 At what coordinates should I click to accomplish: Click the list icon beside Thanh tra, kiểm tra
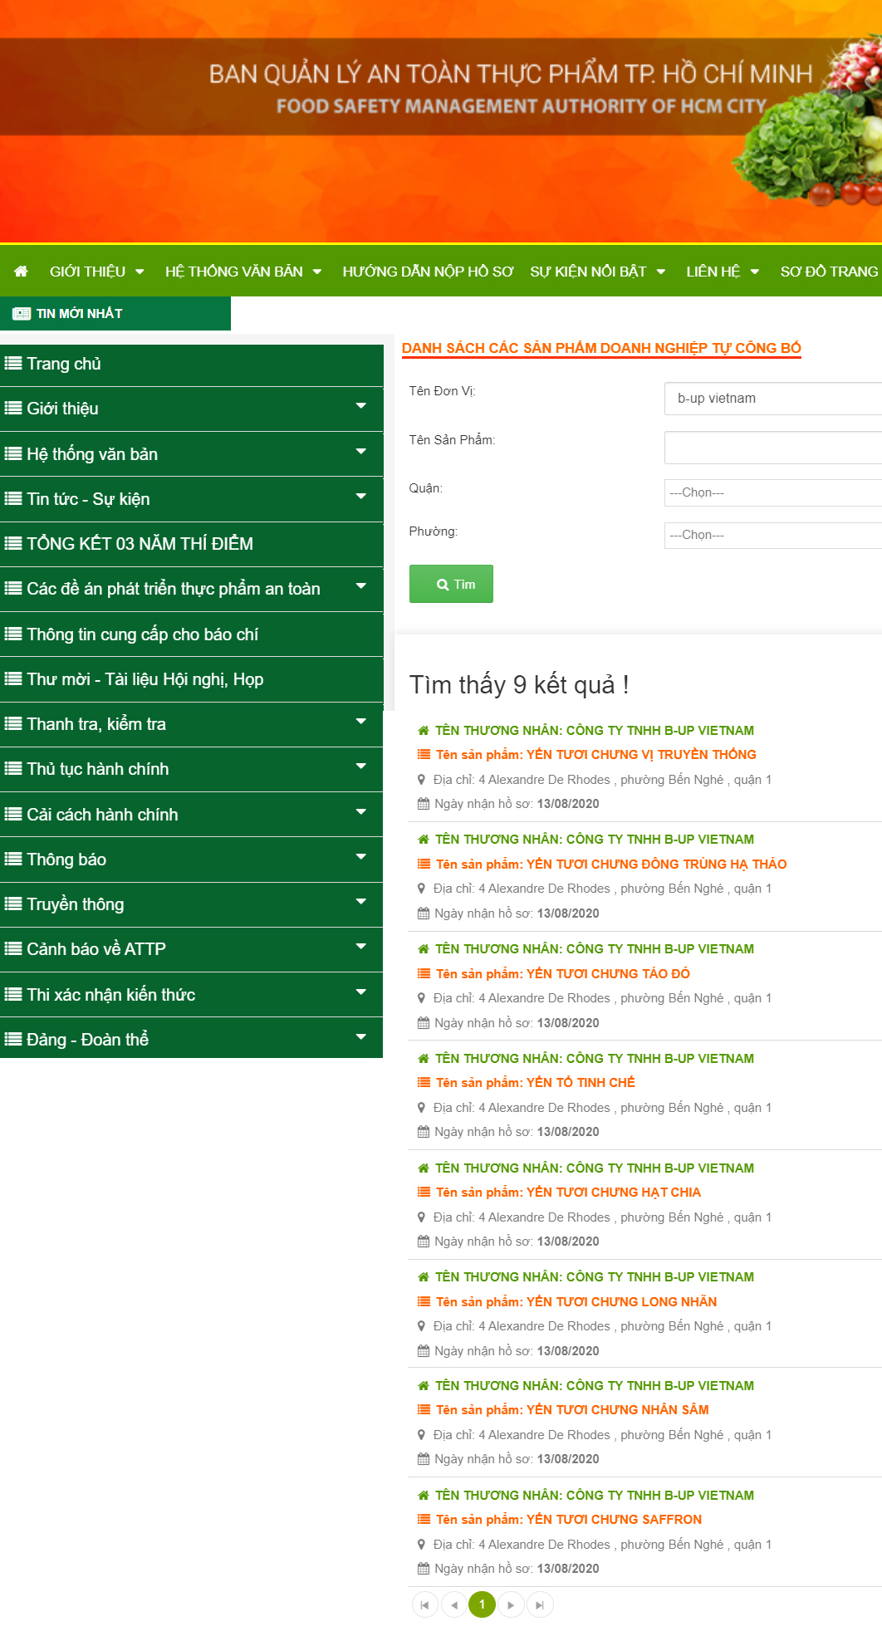click(13, 723)
